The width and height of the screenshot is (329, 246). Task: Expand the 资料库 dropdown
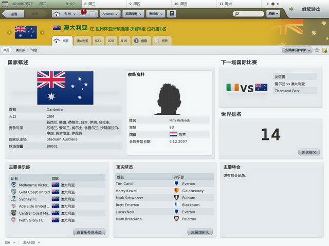[155, 13]
